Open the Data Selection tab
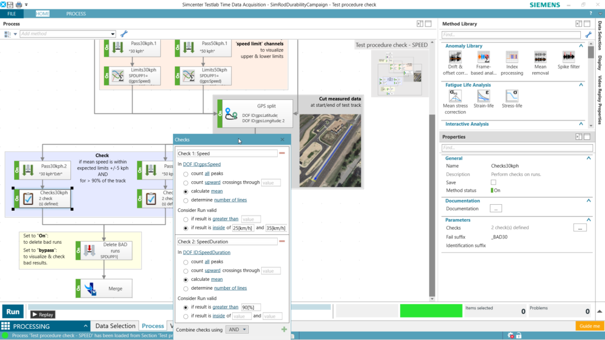 point(115,326)
